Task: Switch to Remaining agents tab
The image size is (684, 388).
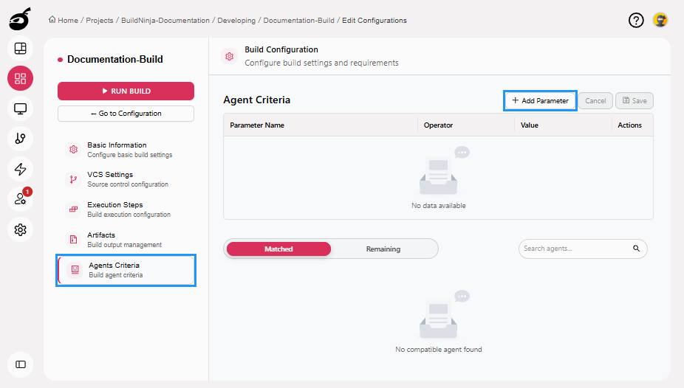Action: pos(383,249)
